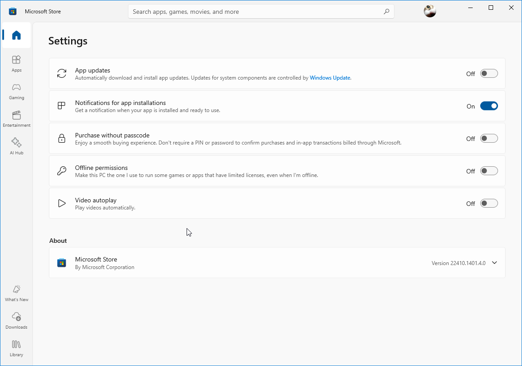
Task: Click the Offline permissions key icon
Action: (x=62, y=171)
